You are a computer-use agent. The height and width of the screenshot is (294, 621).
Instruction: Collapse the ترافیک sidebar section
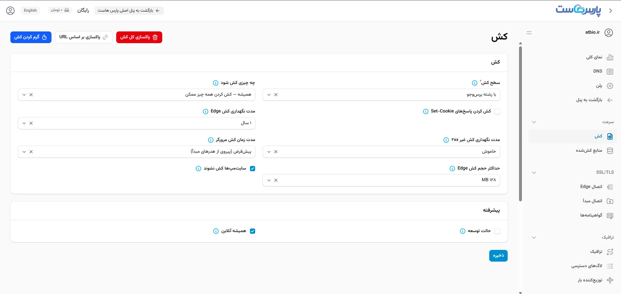(534, 238)
